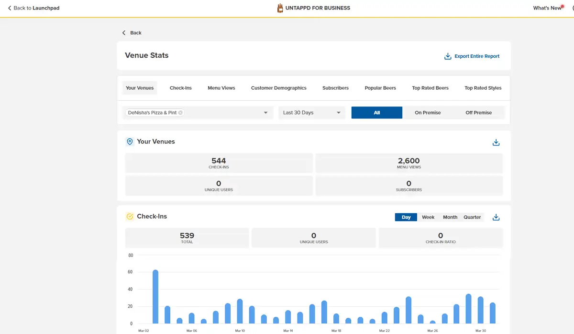Viewport: 574px width, 334px height.
Task: Click the Untappd for Business logo
Action: click(313, 8)
